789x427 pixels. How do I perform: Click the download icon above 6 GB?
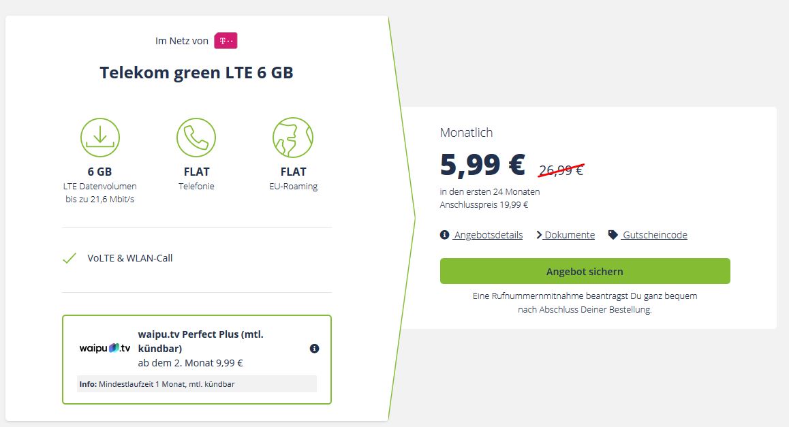click(x=100, y=138)
